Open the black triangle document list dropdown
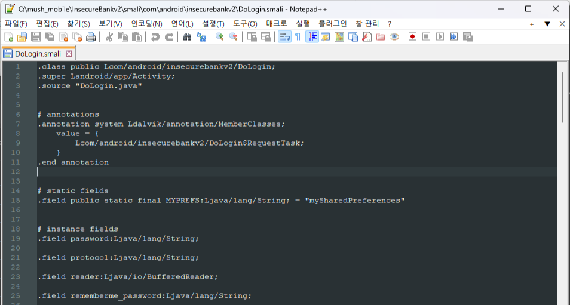 (x=547, y=24)
